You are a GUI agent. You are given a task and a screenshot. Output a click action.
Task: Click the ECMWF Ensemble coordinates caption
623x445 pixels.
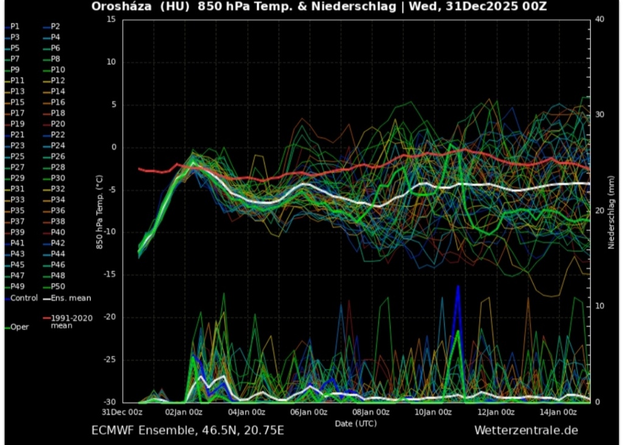187,430
